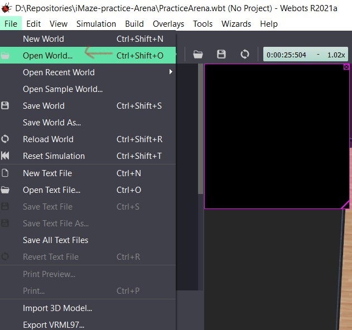Click the Save World floppy icon in menu
The height and width of the screenshot is (330, 352).
pyautogui.click(x=5, y=105)
